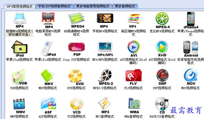Viewport: 204px width, 119px height.
Task: Click the MPEG-2视频格式 label
Action: pos(105,88)
